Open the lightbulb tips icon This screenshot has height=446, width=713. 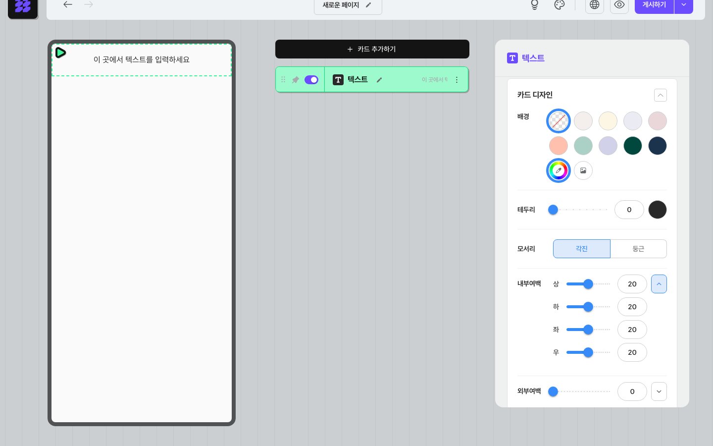click(x=534, y=5)
